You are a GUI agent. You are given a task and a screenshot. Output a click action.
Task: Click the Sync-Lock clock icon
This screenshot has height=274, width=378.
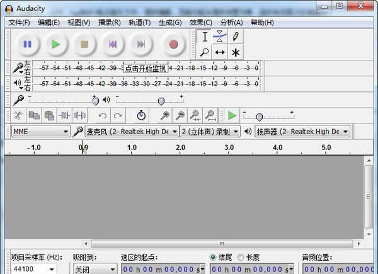[141, 116]
